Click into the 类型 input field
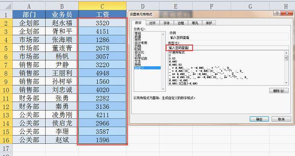This screenshot has width=295, height=156. click(x=228, y=48)
